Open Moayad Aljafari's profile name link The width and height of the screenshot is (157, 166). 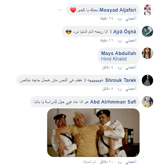pos(118,10)
